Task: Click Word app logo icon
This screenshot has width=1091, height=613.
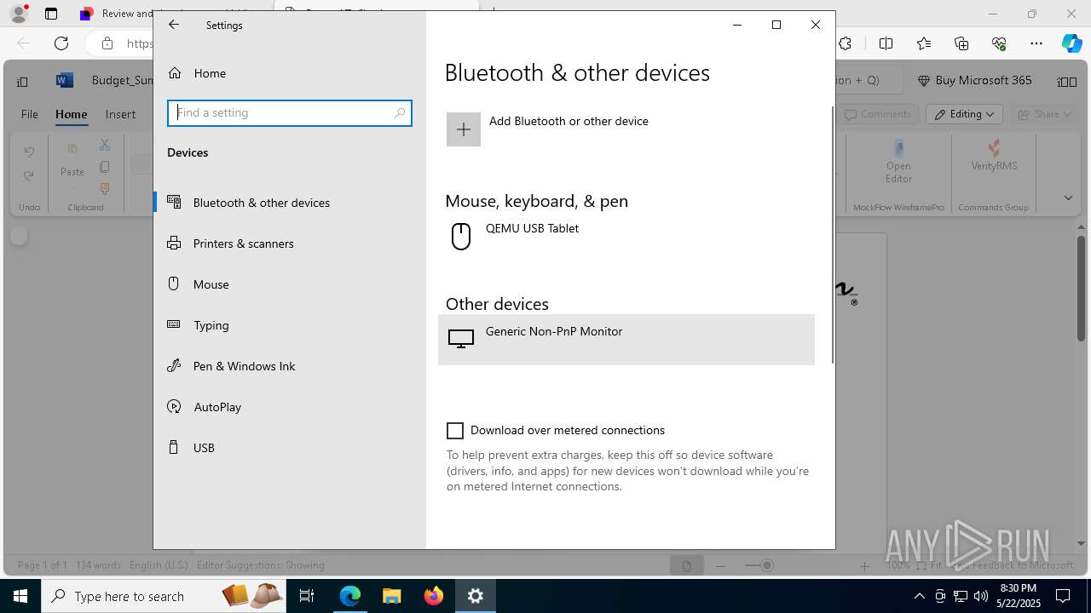Action: pyautogui.click(x=64, y=80)
